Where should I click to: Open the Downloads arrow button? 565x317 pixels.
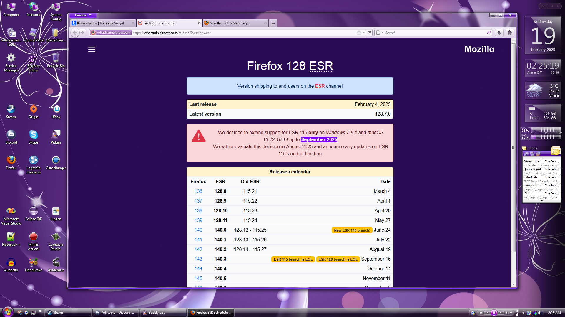point(499,33)
